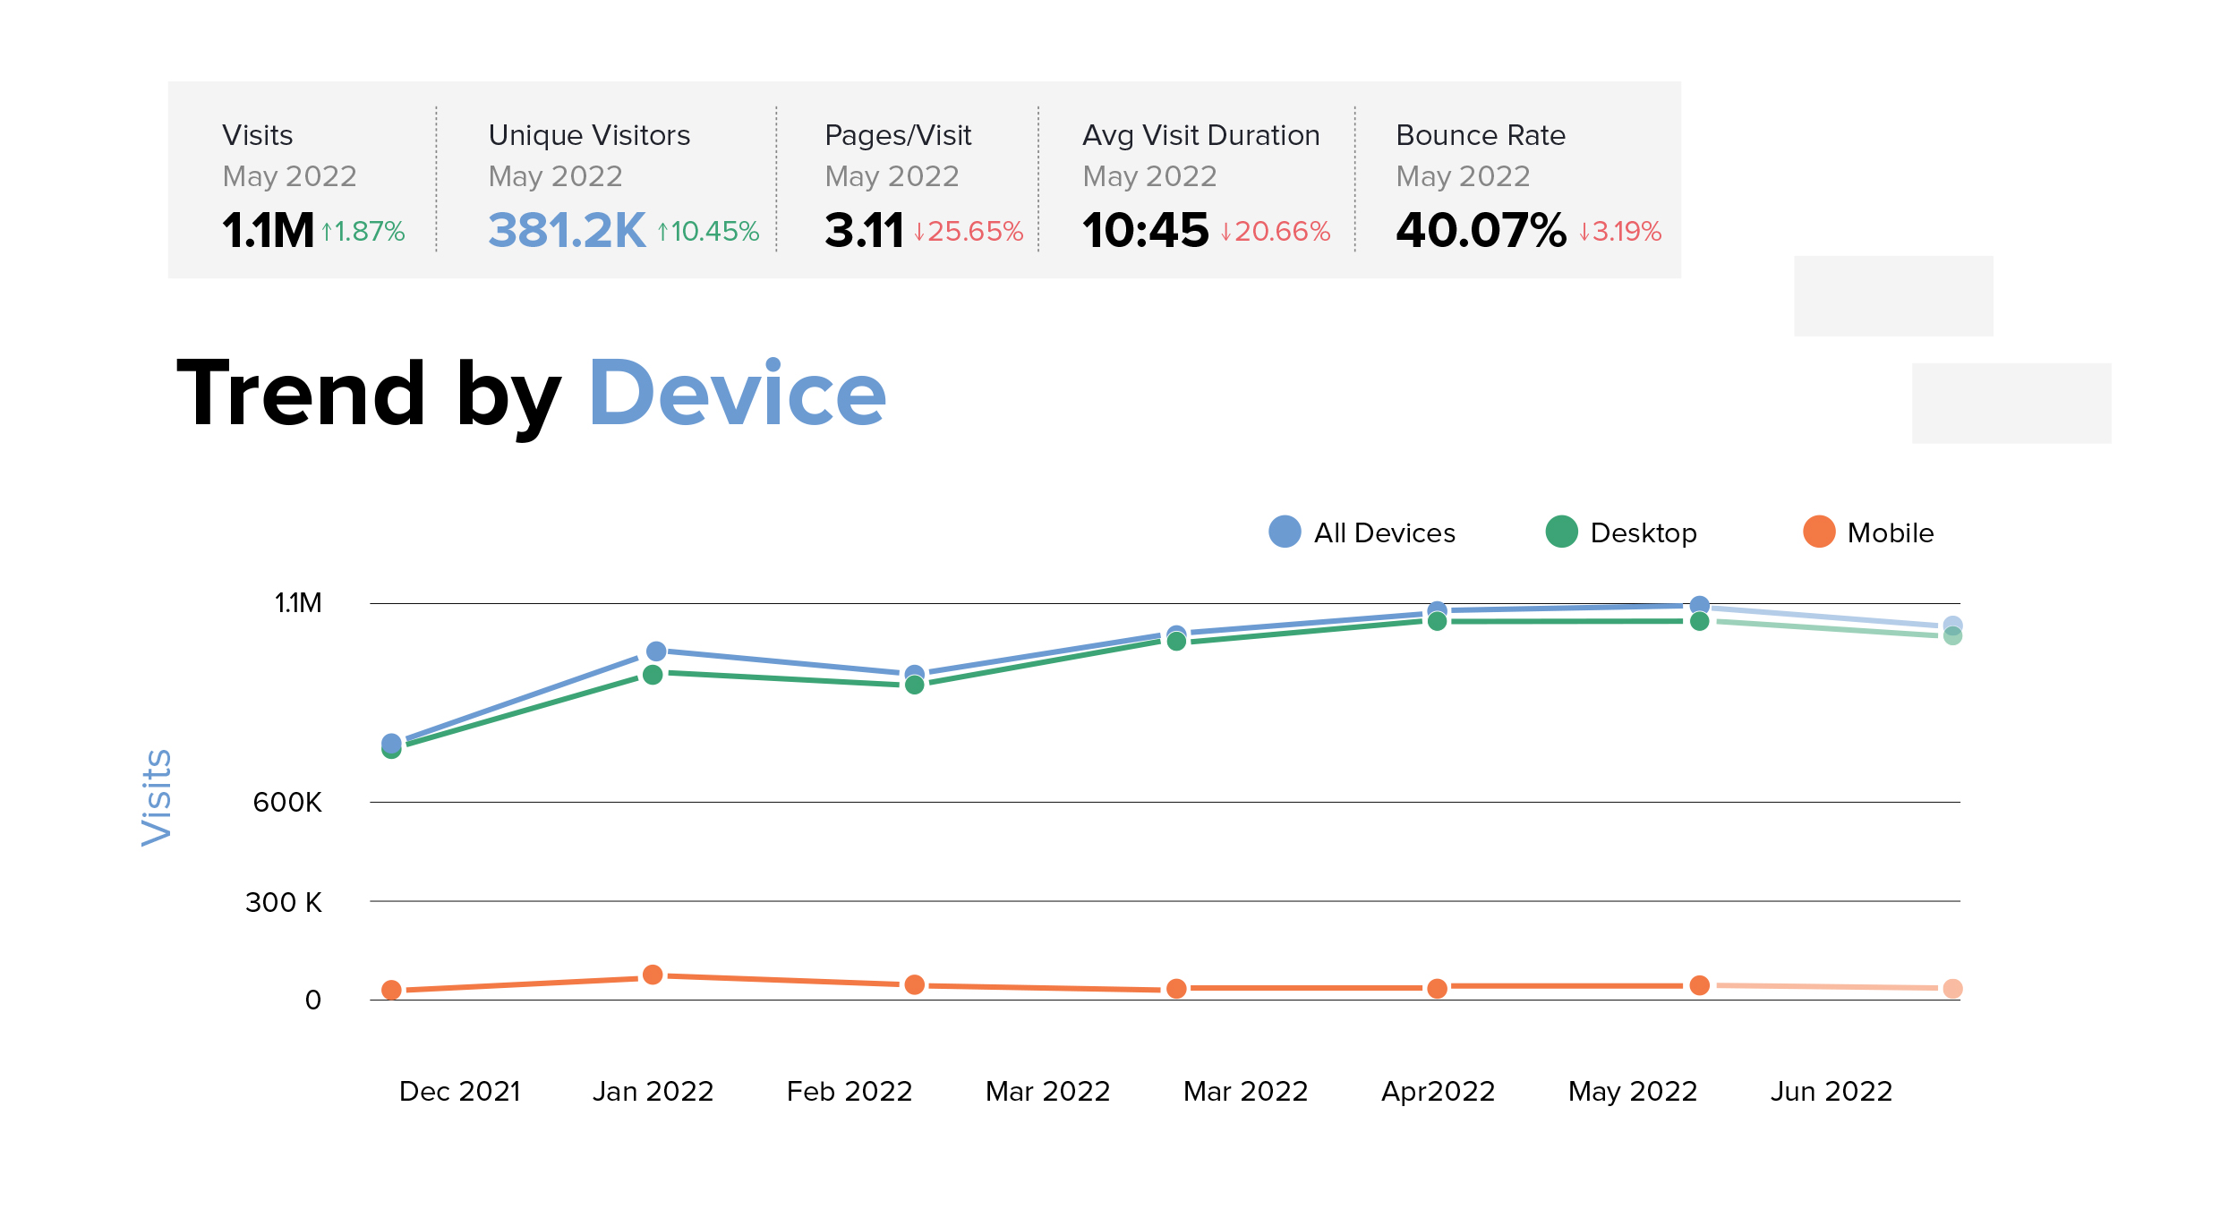Viewport: 2220px width, 1226px height.
Task: Click the blue All Devices legend dot
Action: tap(1285, 532)
